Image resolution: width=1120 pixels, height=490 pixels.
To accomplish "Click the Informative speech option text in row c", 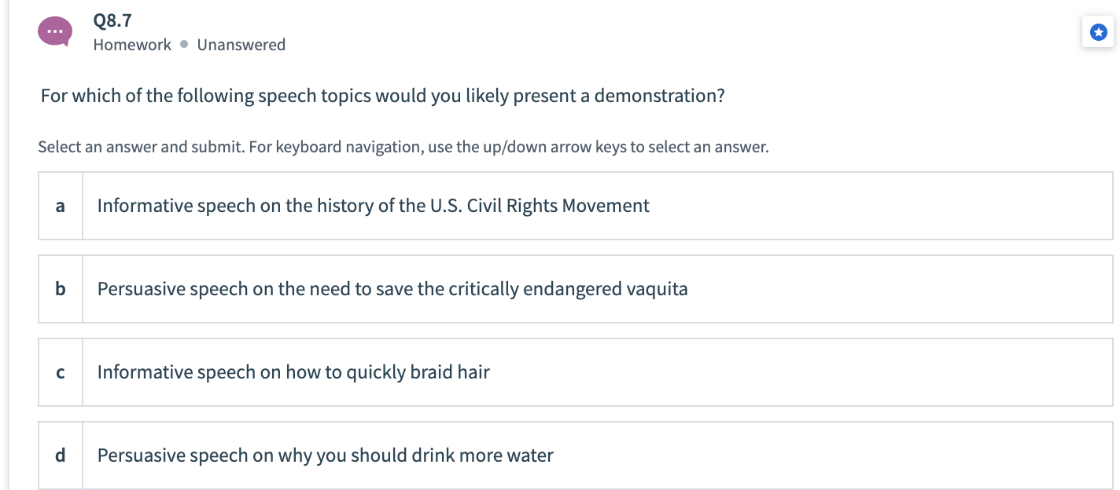I will tap(293, 372).
